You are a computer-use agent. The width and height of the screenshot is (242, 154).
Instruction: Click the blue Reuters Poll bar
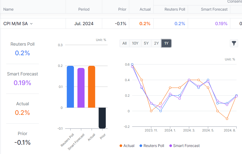click(x=70, y=87)
